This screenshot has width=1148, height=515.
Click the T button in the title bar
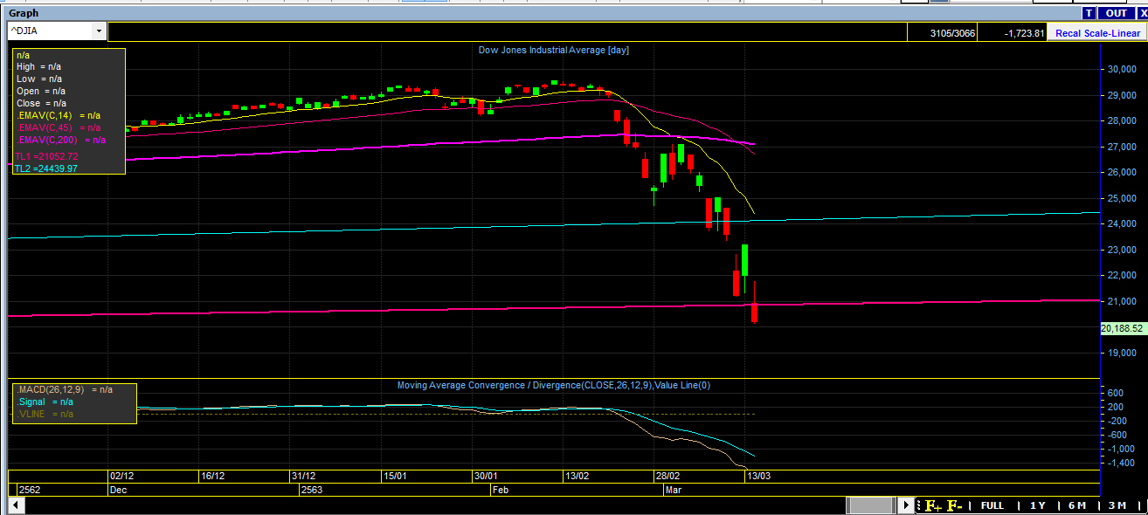click(1089, 12)
